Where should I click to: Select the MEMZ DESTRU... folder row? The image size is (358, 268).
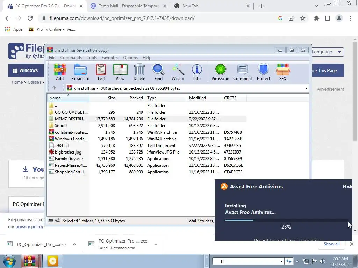pos(147,119)
